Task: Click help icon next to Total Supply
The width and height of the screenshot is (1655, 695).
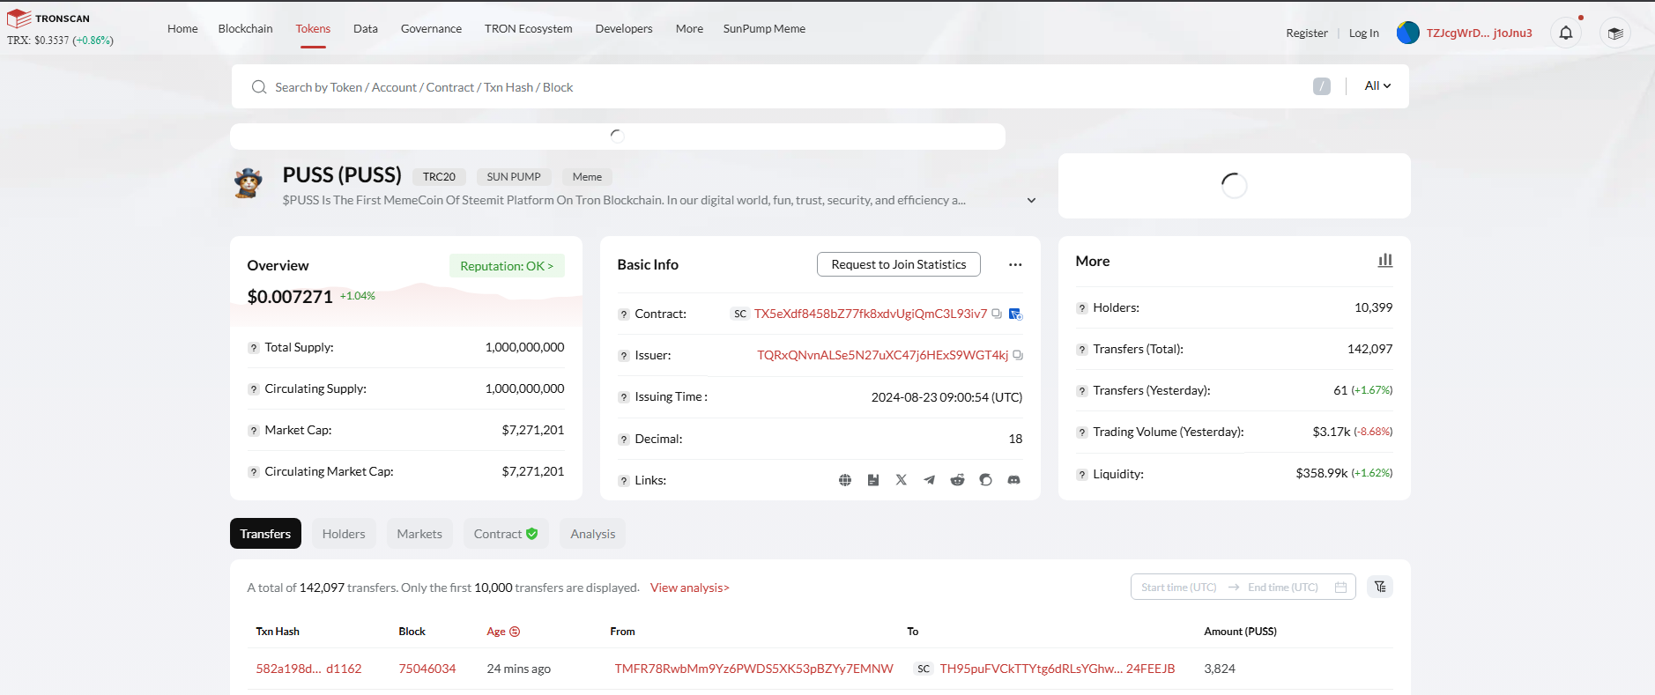Action: pos(254,348)
